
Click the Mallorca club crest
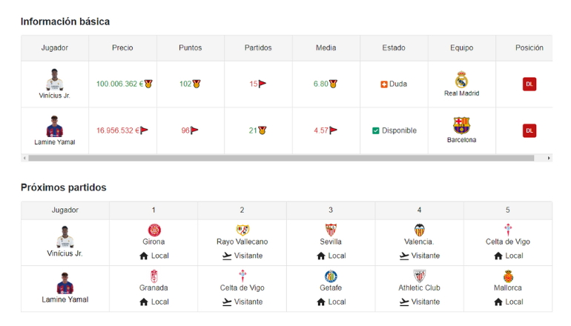click(508, 276)
